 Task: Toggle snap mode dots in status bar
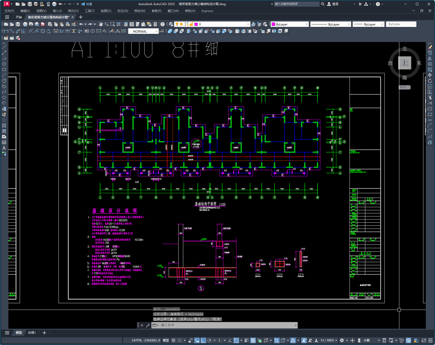180,340
